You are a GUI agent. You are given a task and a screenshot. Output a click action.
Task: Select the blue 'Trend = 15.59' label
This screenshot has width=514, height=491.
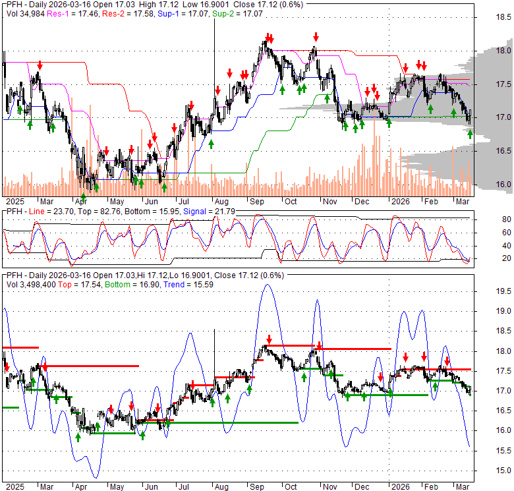pos(188,285)
